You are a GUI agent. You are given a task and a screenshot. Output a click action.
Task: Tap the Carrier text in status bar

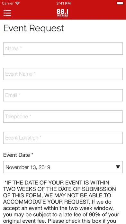[8, 3]
